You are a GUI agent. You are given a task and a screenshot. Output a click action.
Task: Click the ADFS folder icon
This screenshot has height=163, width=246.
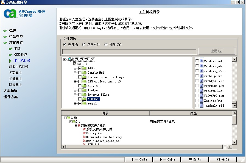84,68
